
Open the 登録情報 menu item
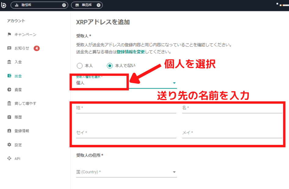click(x=22, y=131)
